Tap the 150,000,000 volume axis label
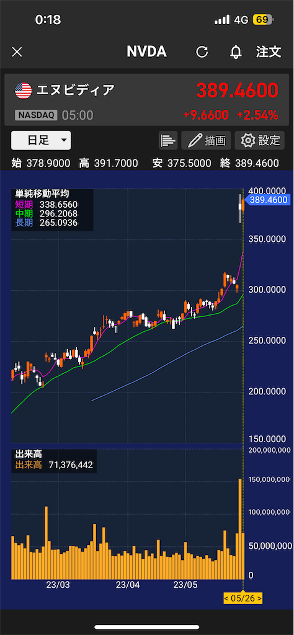The width and height of the screenshot is (294, 635). 269,479
